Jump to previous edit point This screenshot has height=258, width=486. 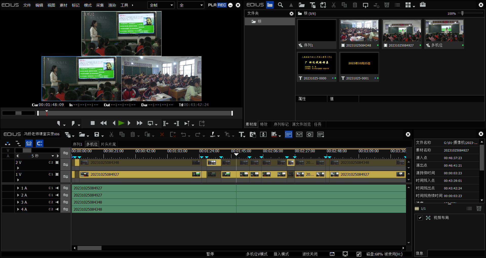[166, 123]
